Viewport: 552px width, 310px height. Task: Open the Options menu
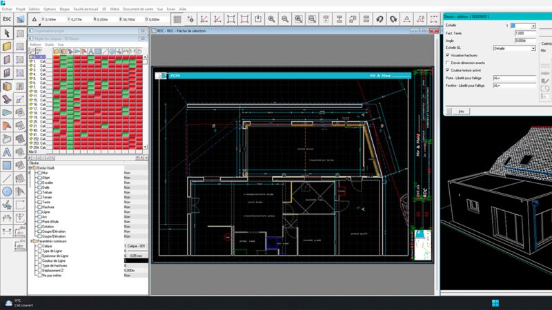[50, 9]
